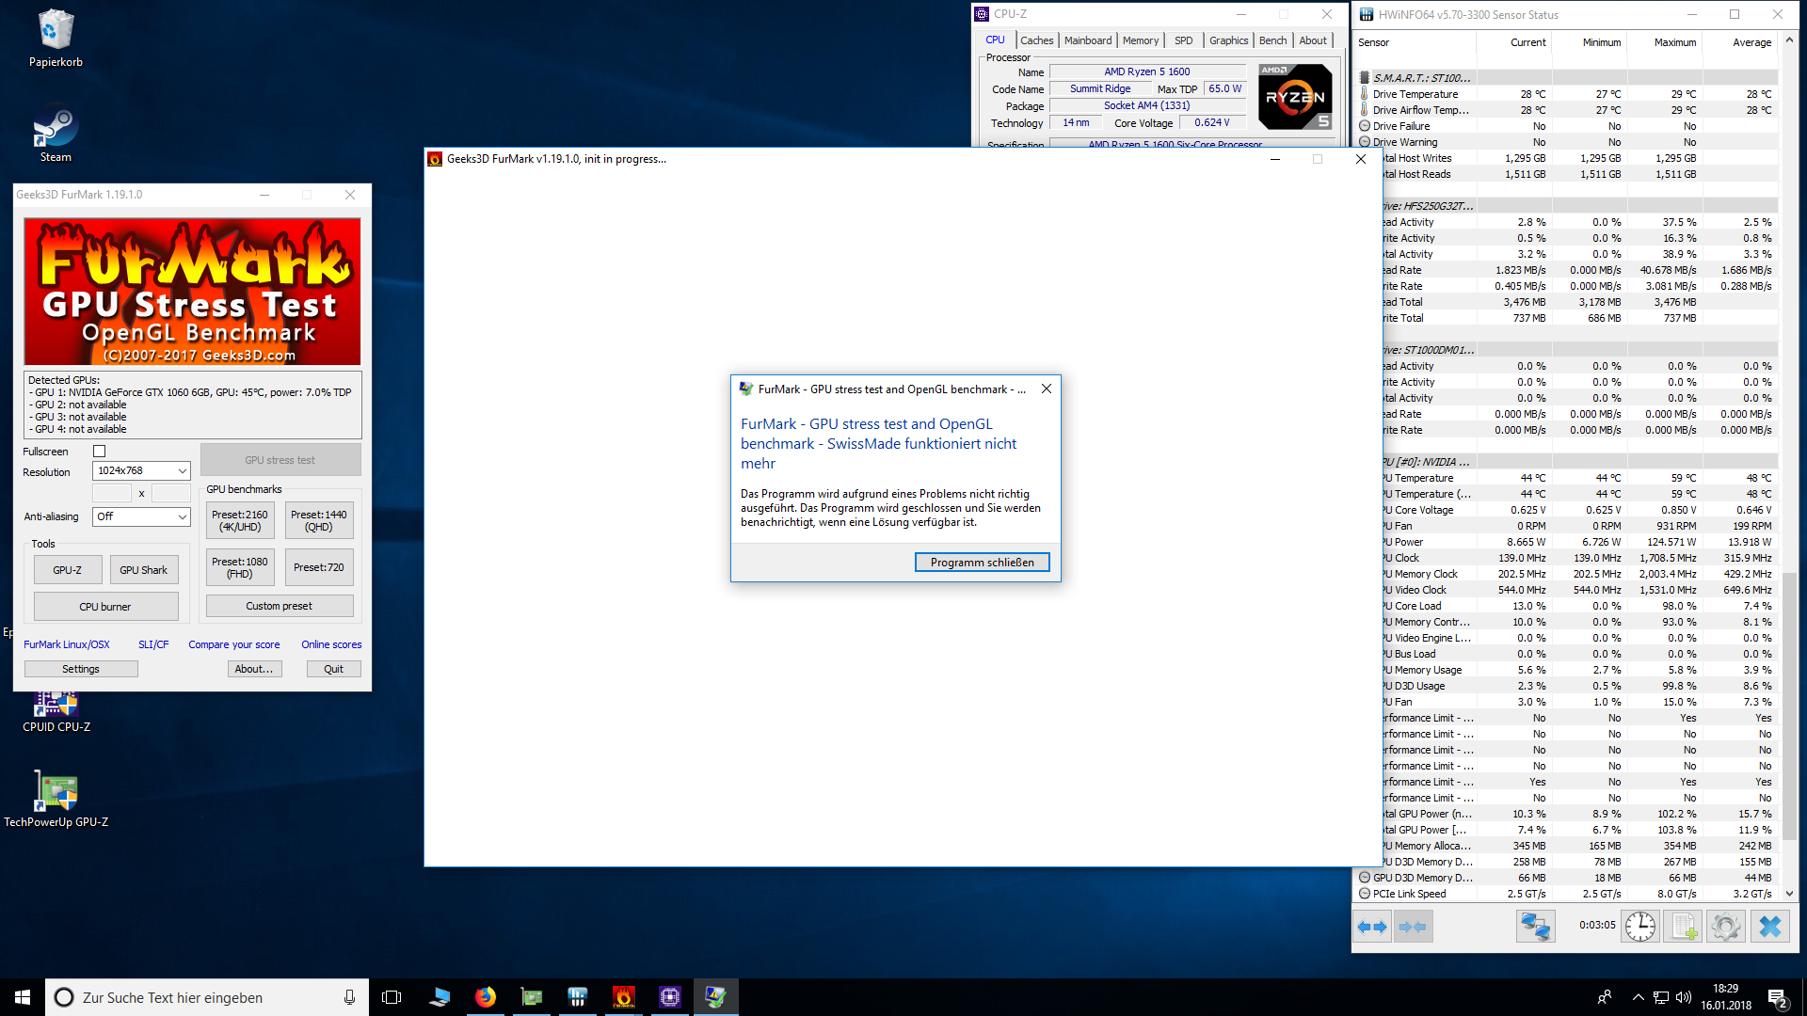Launch the CPU burner tool
This screenshot has height=1016, width=1807.
pos(105,607)
